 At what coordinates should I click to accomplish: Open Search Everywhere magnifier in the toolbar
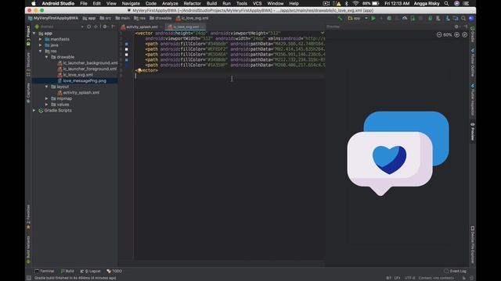(463, 19)
